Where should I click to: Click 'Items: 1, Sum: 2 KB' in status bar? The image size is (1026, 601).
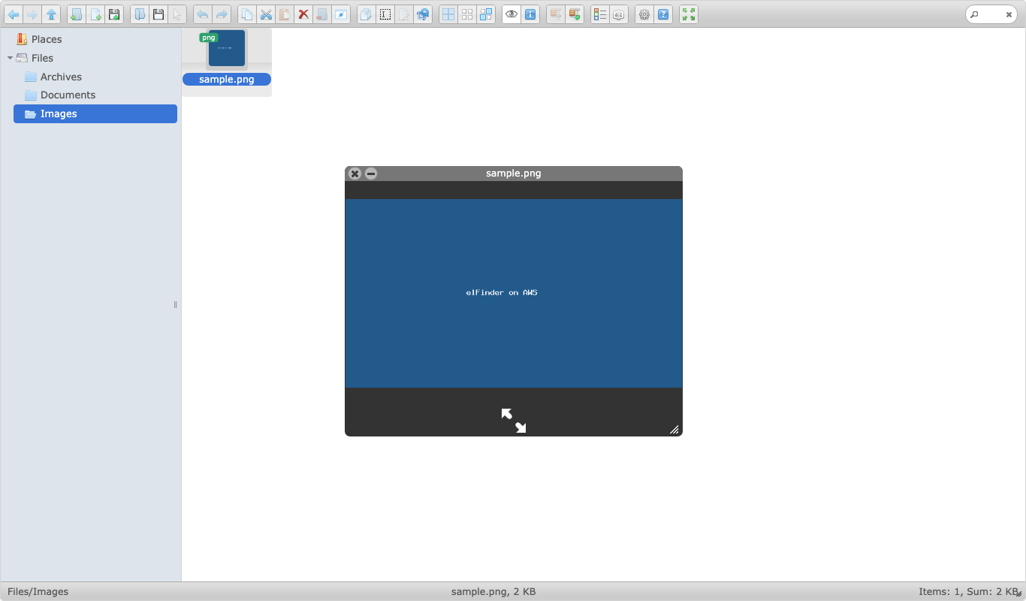[x=967, y=591]
